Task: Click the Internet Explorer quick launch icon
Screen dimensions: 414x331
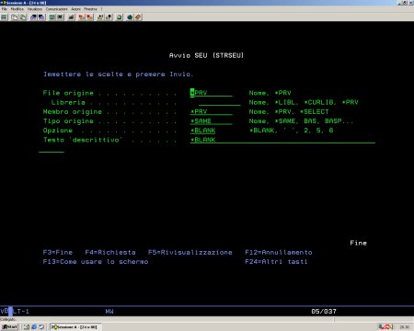Action: tap(34, 327)
